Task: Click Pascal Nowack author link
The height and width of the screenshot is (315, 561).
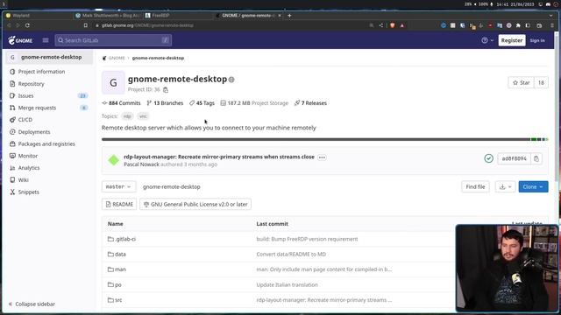Action: click(x=141, y=164)
